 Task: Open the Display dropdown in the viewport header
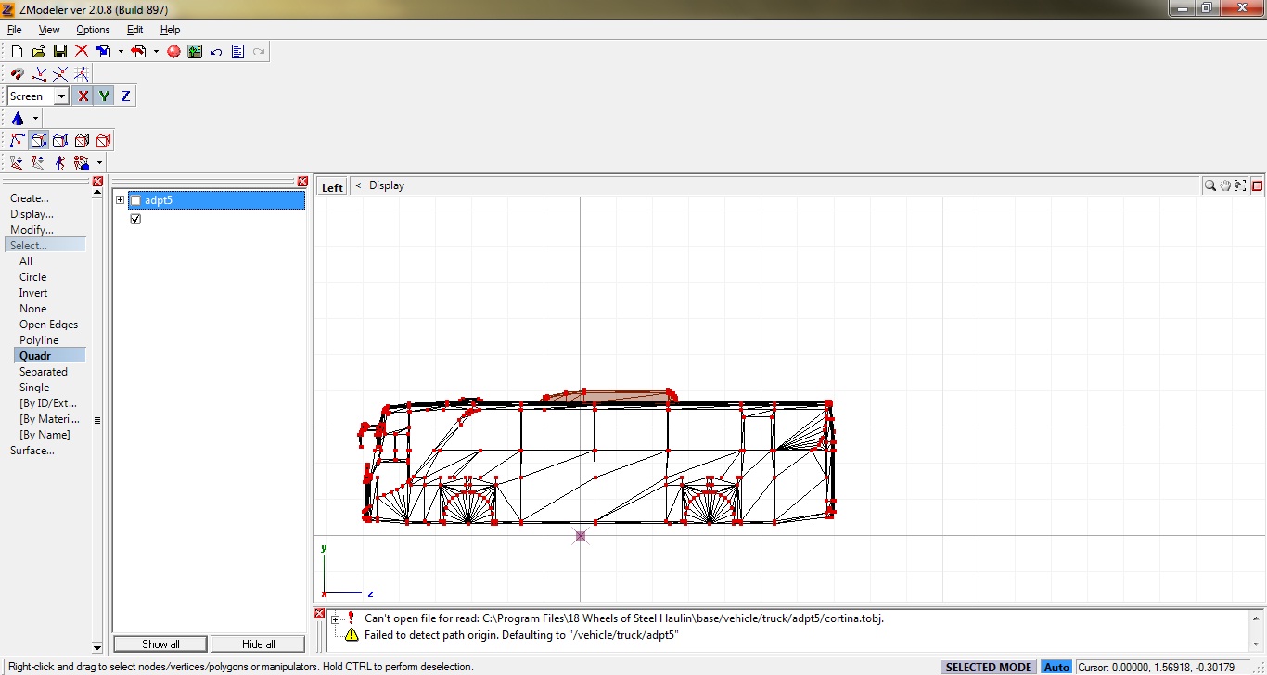tap(387, 185)
